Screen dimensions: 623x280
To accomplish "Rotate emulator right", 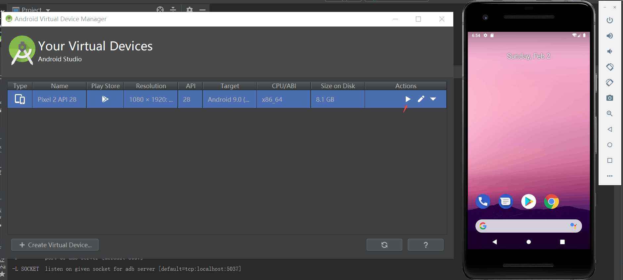I will click(610, 82).
